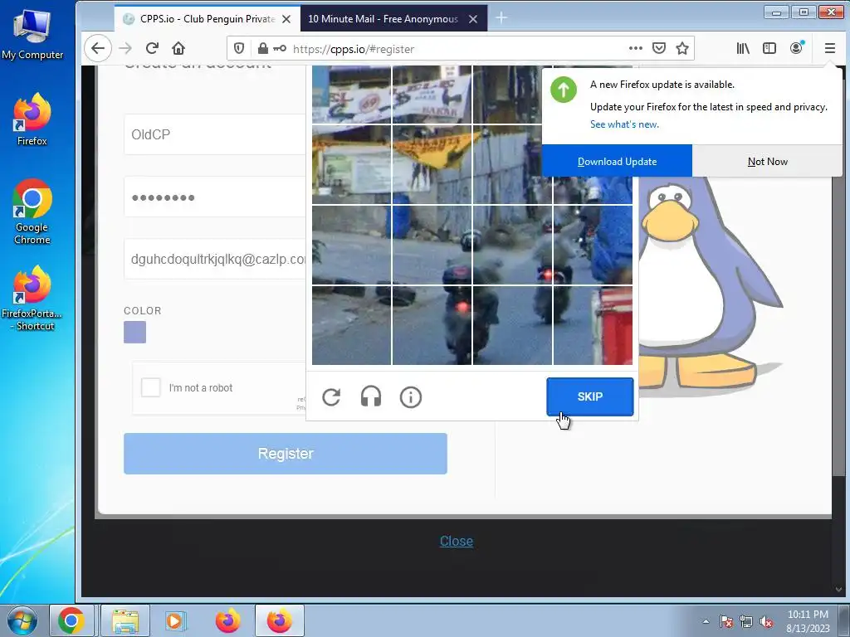Open My Computer desktop icon
This screenshot has height=637, width=850.
(32, 34)
